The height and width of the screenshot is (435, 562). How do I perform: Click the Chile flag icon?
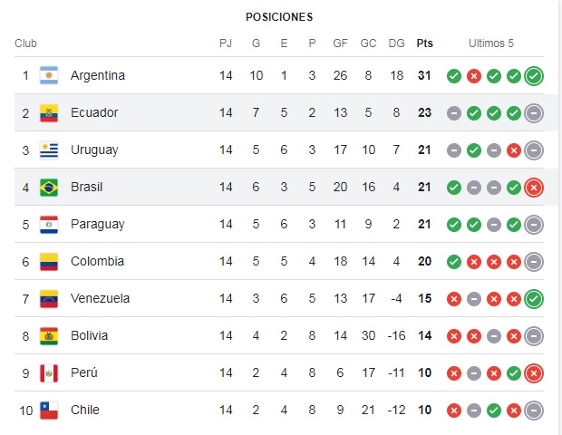coord(49,410)
